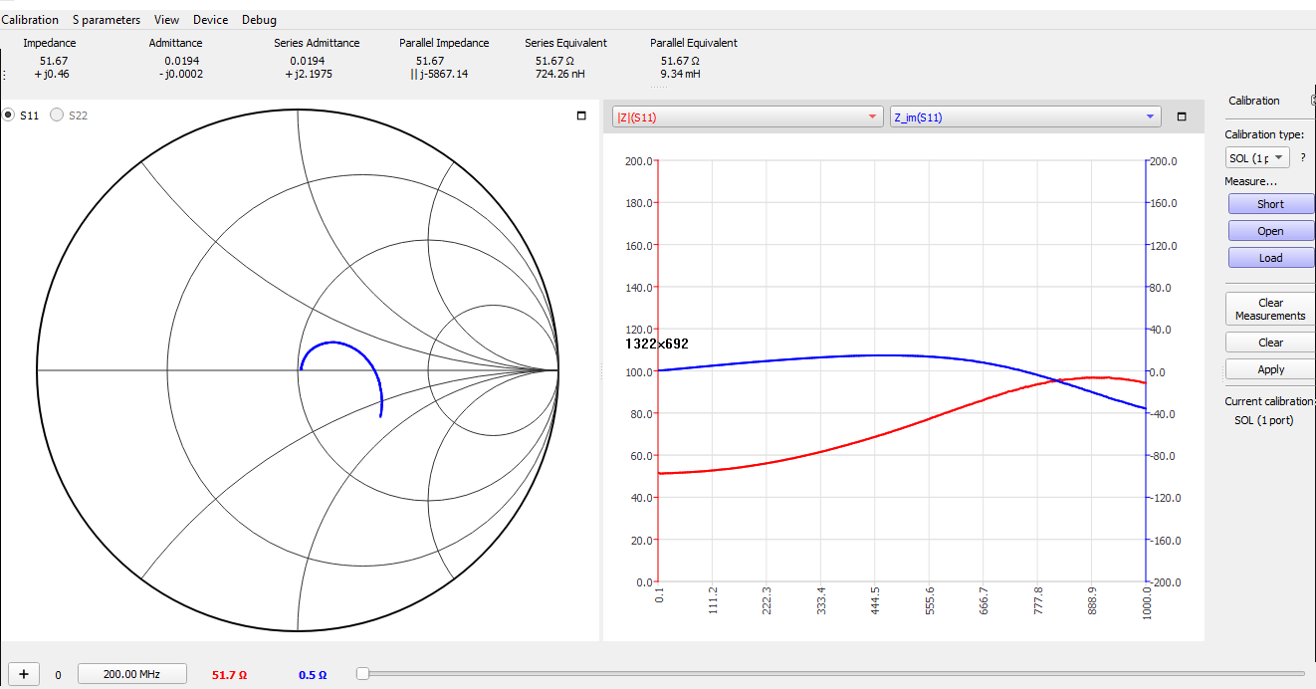Click the Admittance readout heading
This screenshot has height=689, width=1316.
coord(175,43)
